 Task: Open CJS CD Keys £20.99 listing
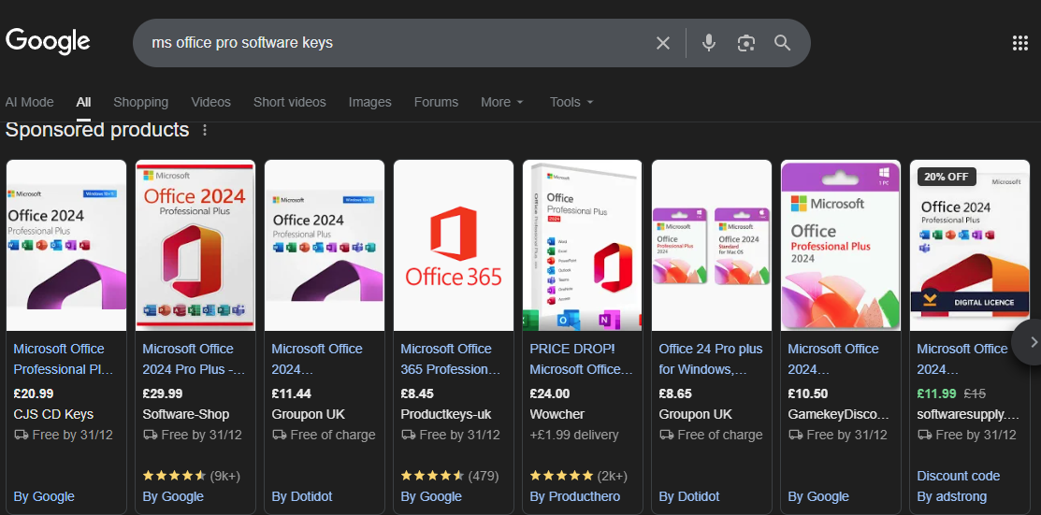63,358
